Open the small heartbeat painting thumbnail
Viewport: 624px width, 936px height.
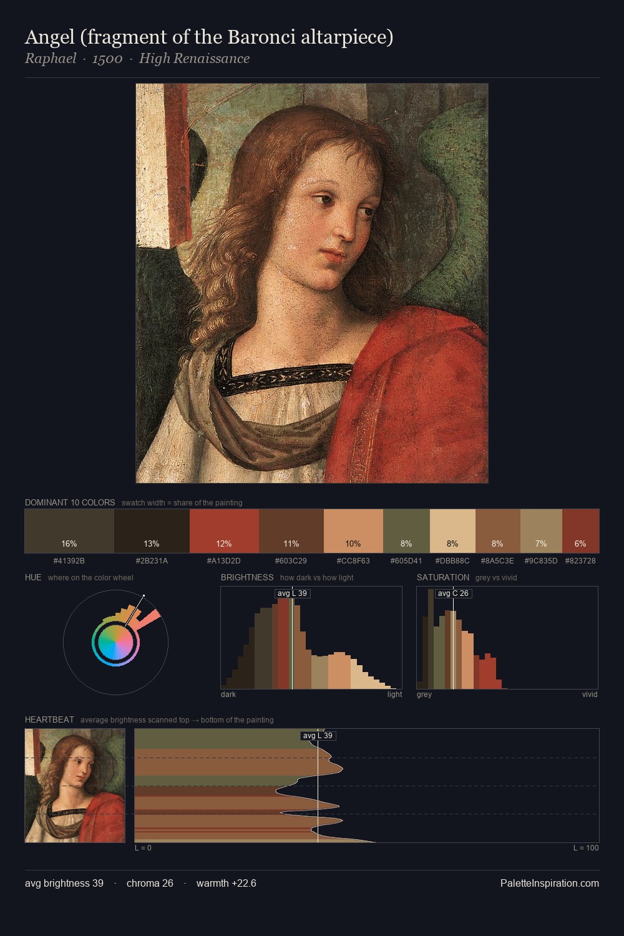click(x=75, y=786)
